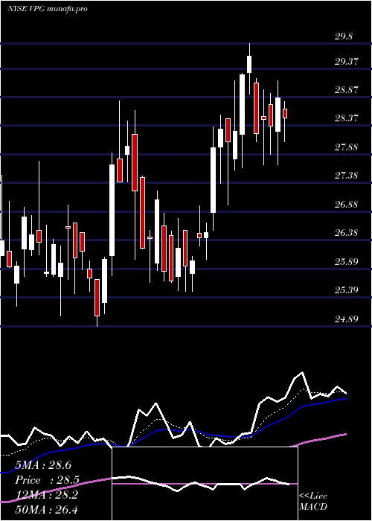
Task: Click inside the MACD inset panel
Action: (205, 484)
